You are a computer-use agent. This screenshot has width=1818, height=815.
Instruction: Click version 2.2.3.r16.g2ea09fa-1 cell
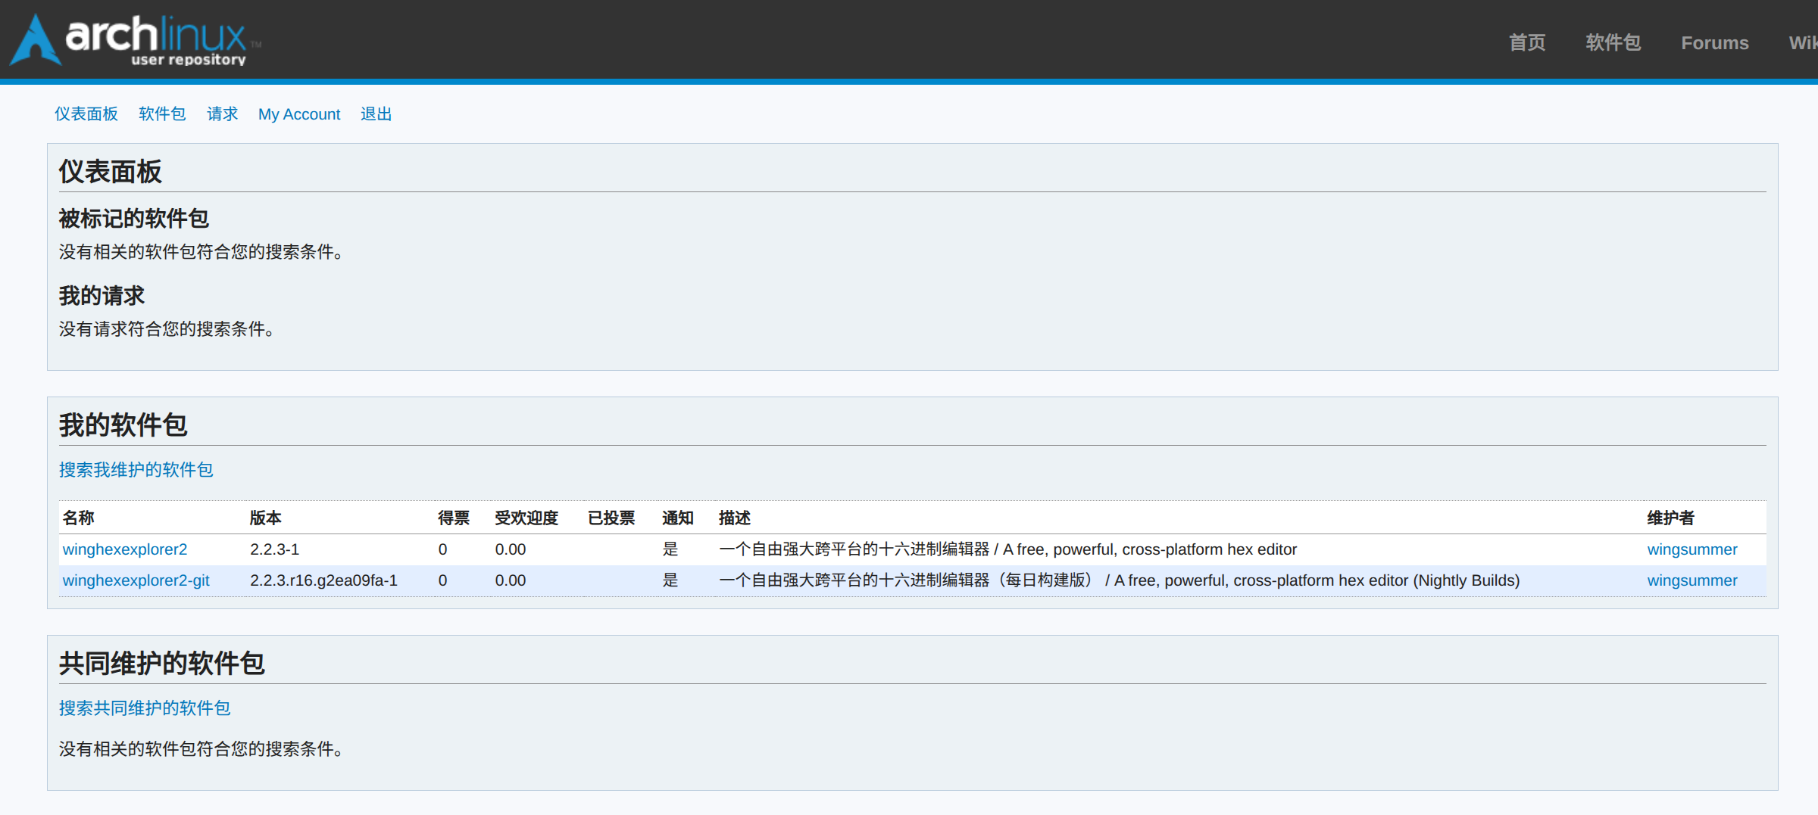tap(323, 580)
